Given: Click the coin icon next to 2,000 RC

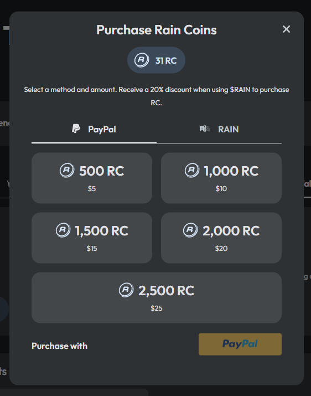Looking at the screenshot, I should click(190, 230).
